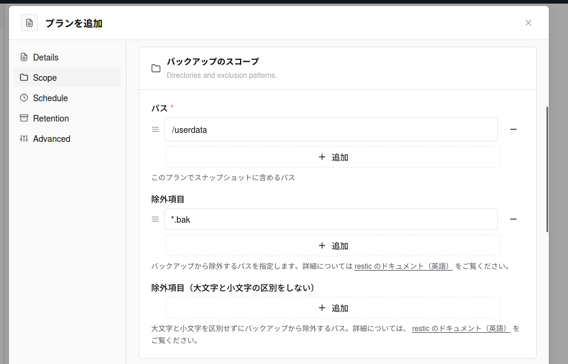Click the Advanced sliders icon

point(24,138)
